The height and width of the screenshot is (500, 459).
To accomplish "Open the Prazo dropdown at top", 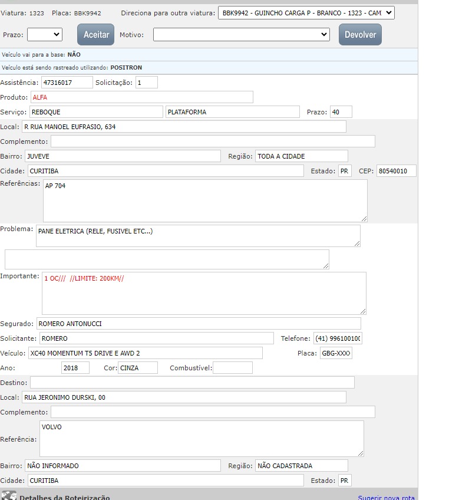I will click(x=45, y=34).
